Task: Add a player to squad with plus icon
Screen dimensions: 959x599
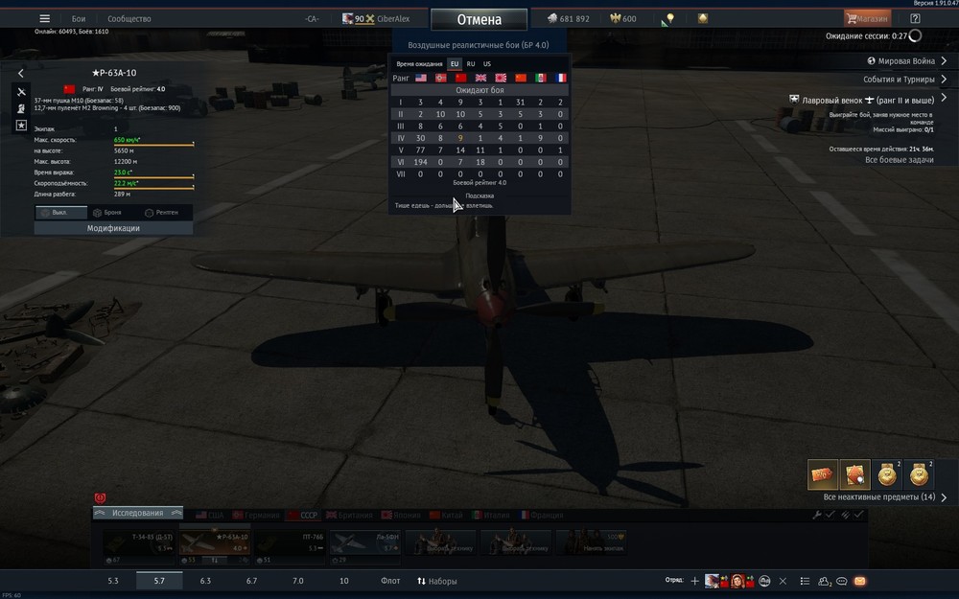Action: 694,581
